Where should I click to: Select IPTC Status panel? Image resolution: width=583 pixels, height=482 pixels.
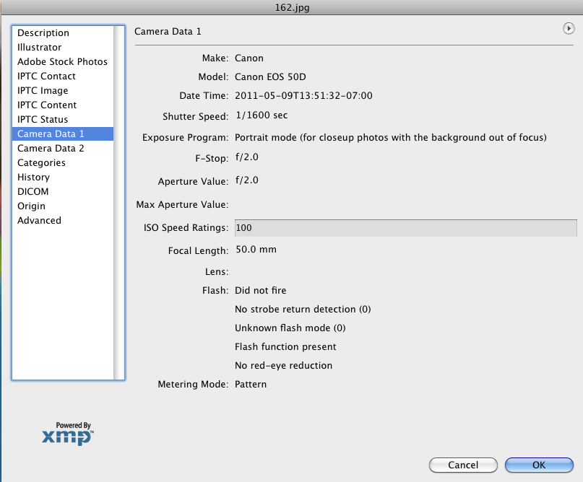coord(43,120)
